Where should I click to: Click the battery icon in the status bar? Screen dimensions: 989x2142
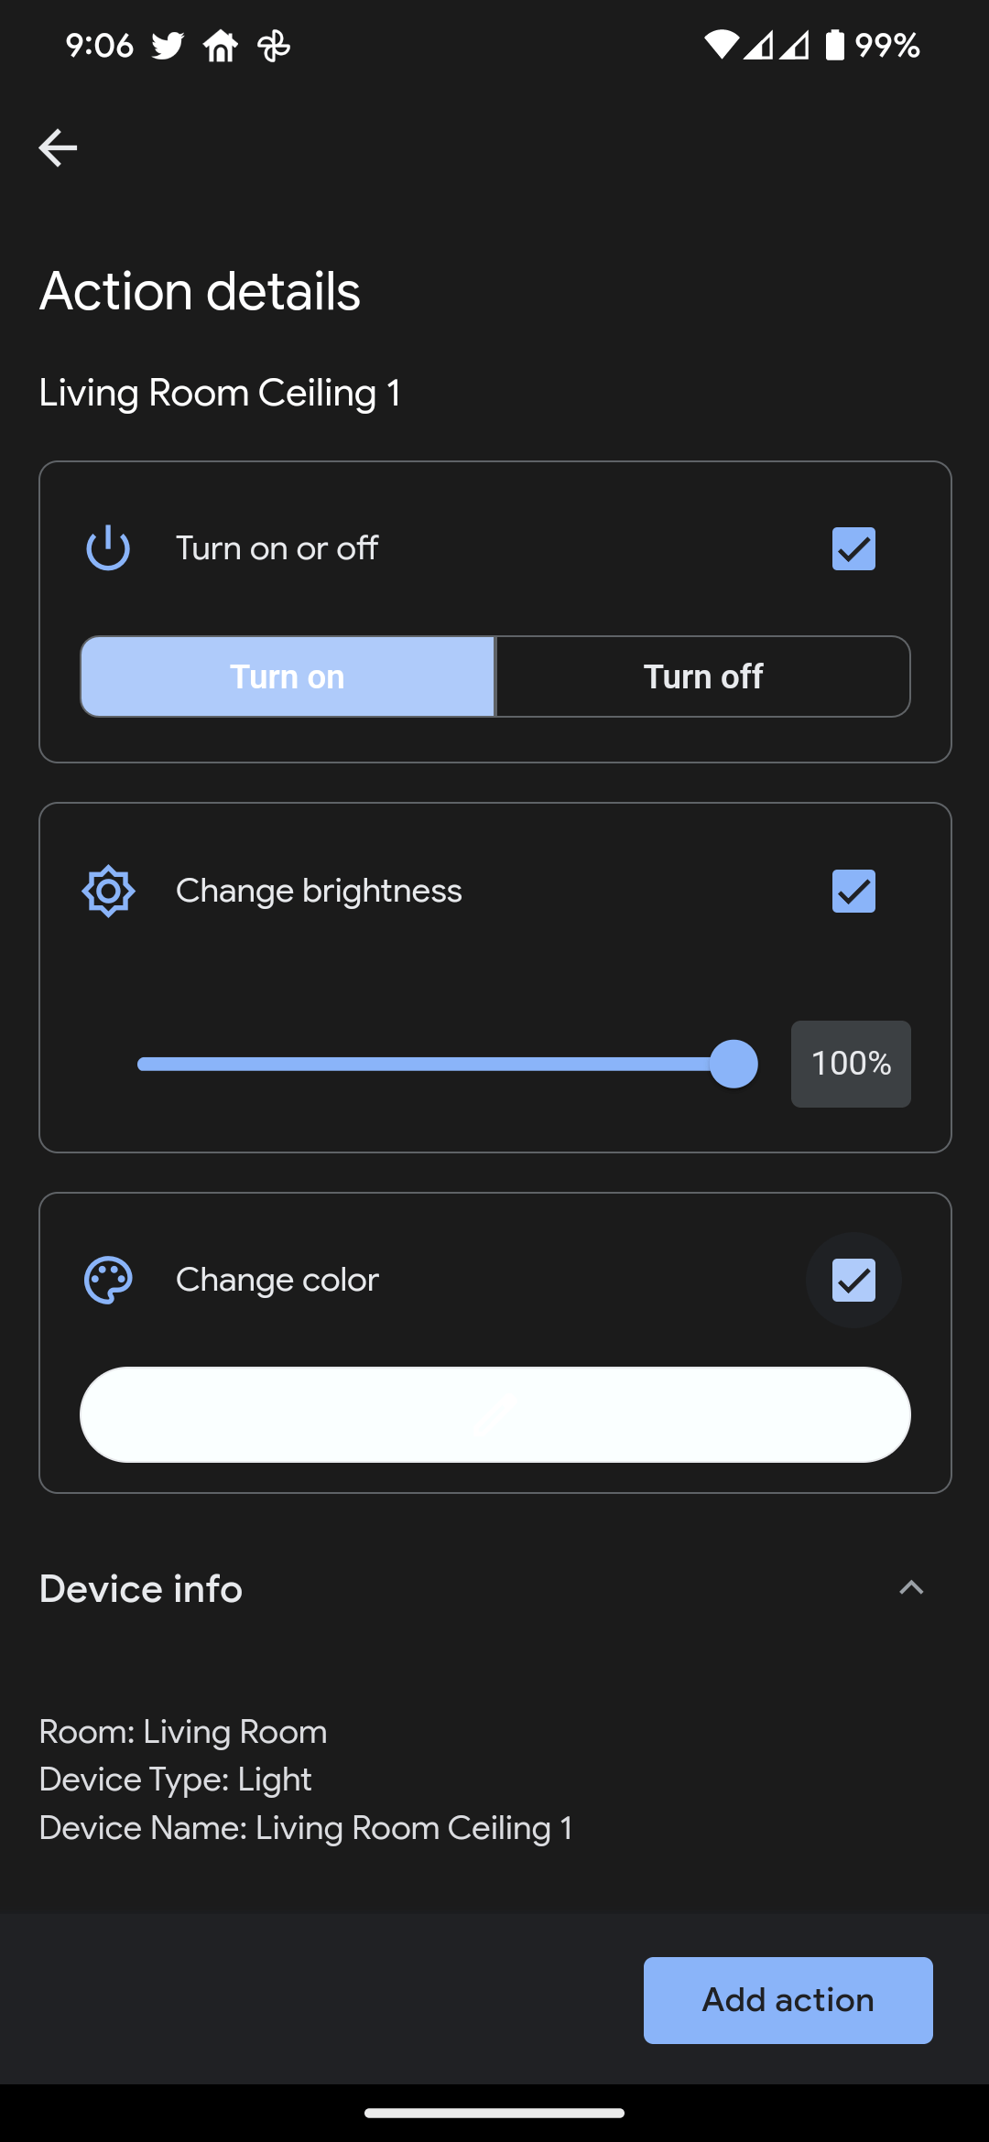click(835, 44)
